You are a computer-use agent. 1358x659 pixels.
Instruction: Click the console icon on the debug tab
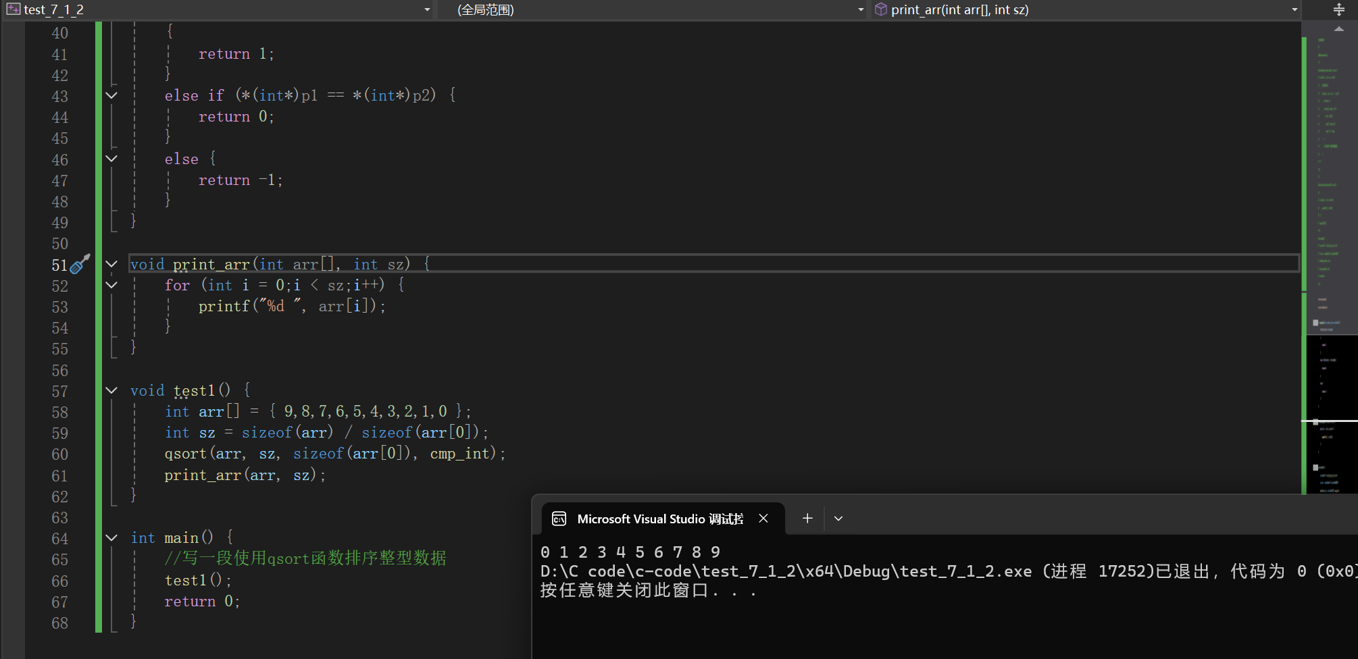click(x=559, y=518)
